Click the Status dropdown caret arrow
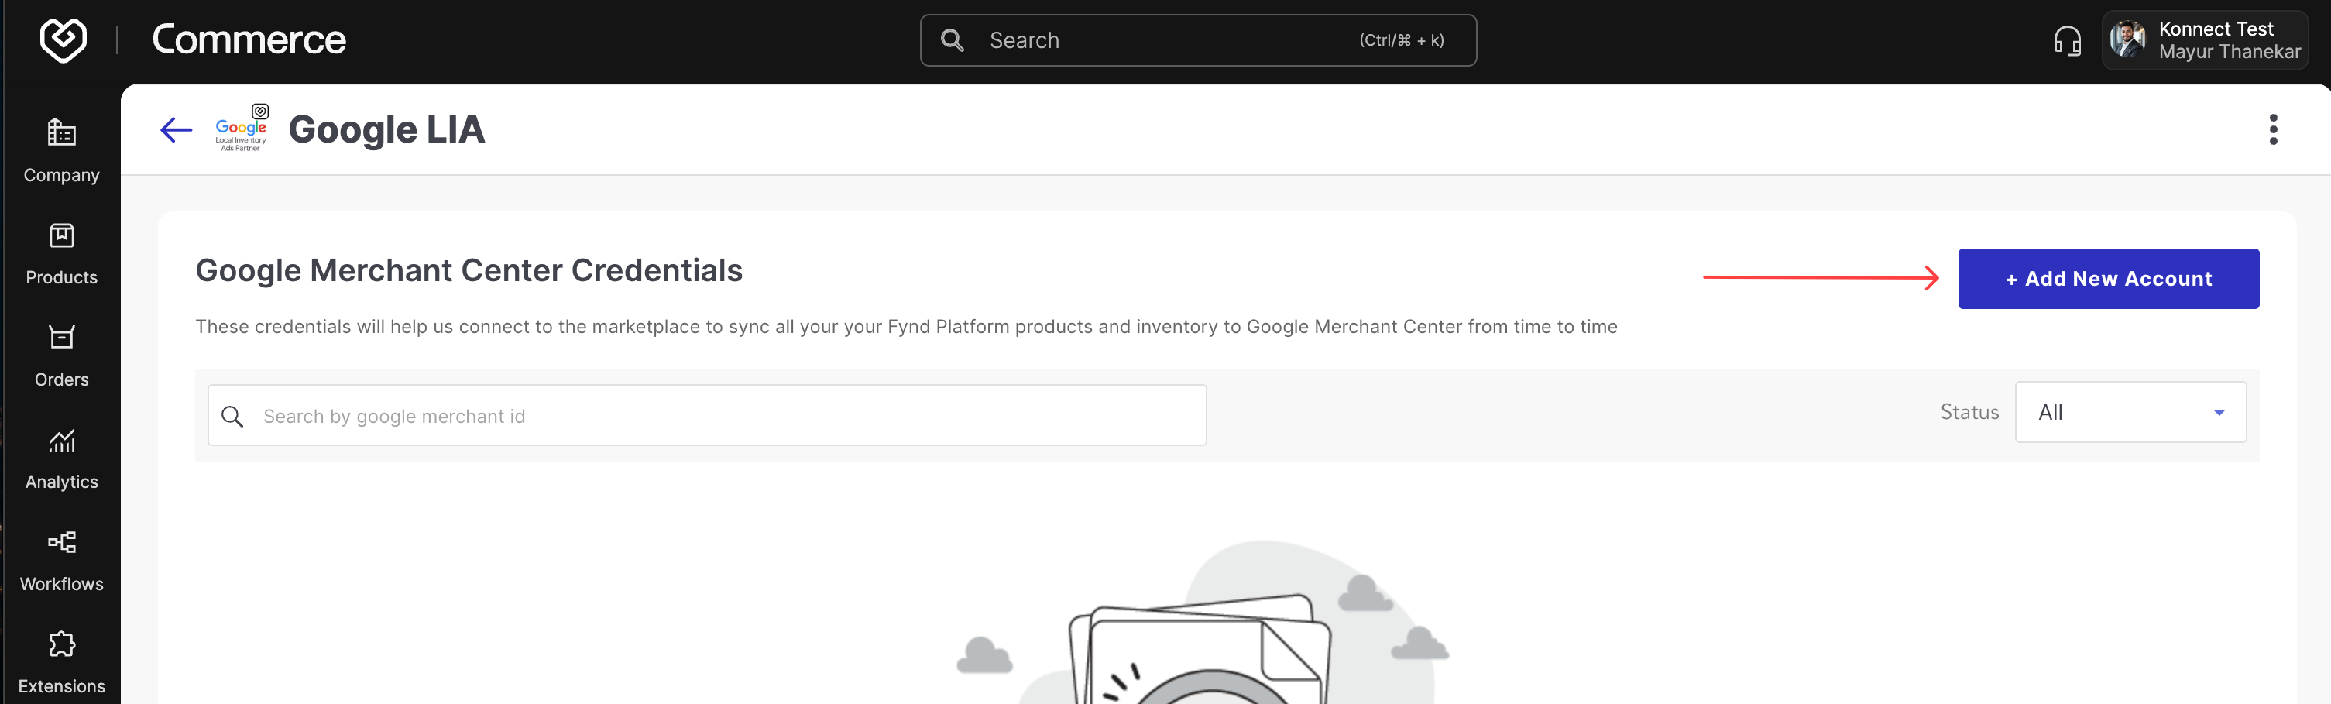The width and height of the screenshot is (2331, 704). tap(2219, 413)
